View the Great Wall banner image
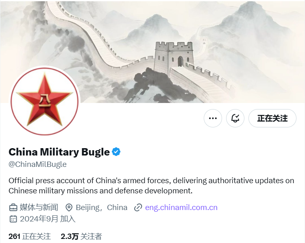The height and width of the screenshot is (243, 305). point(152,51)
